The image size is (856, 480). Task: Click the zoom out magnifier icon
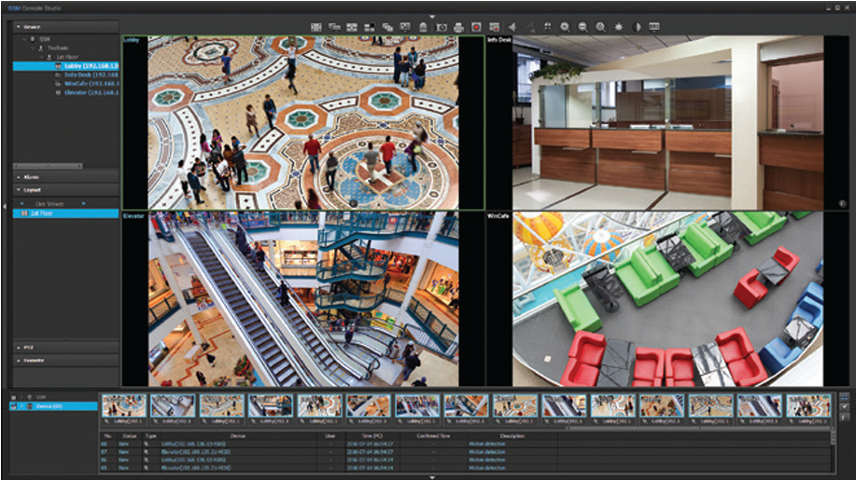582,27
